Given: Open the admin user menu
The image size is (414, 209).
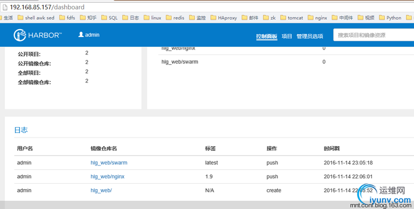Looking at the screenshot, I should [89, 35].
